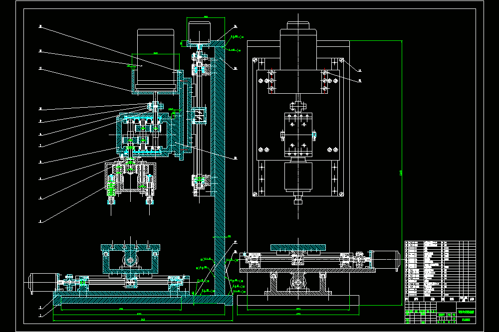Select the horizontal motor right of the front view
This screenshot has width=499, height=332.
[x=386, y=260]
